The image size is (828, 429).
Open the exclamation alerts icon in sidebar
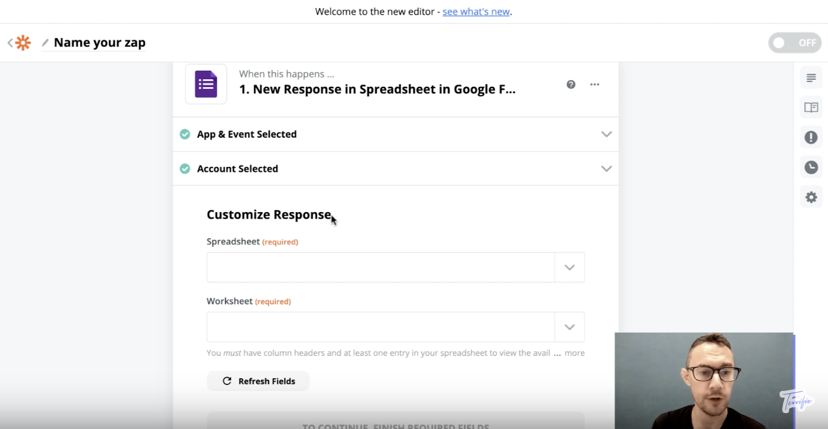[811, 137]
